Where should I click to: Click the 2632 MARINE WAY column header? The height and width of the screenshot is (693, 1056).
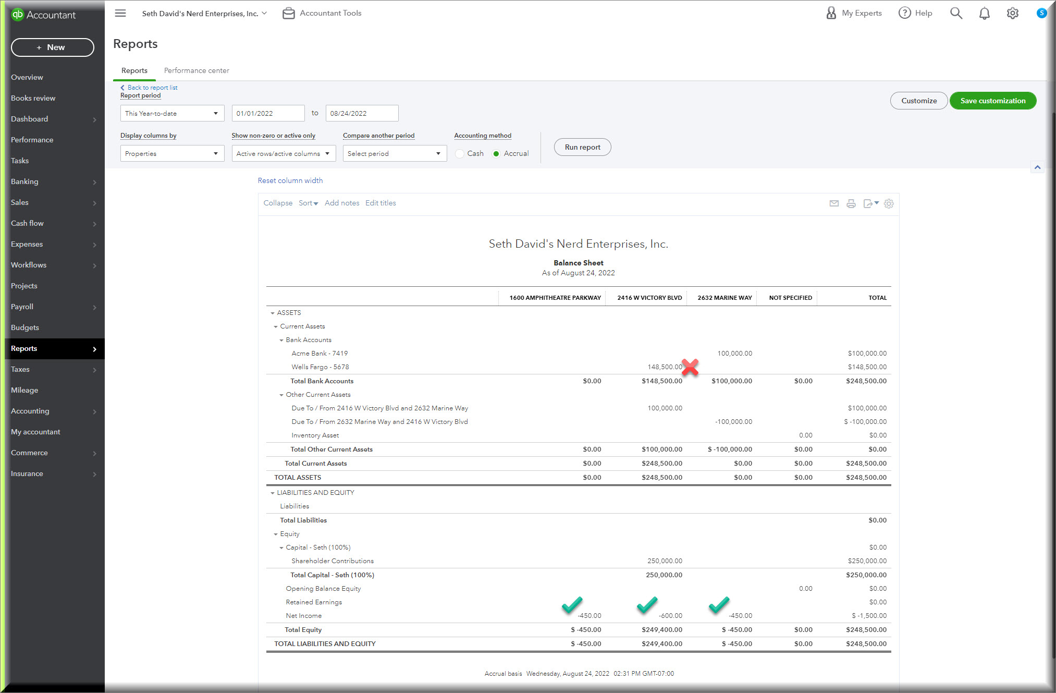tap(725, 298)
